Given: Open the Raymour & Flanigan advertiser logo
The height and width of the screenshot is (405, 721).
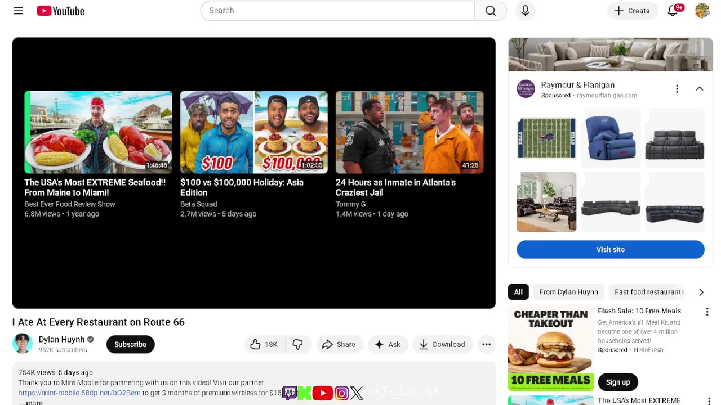Looking at the screenshot, I should pos(526,89).
